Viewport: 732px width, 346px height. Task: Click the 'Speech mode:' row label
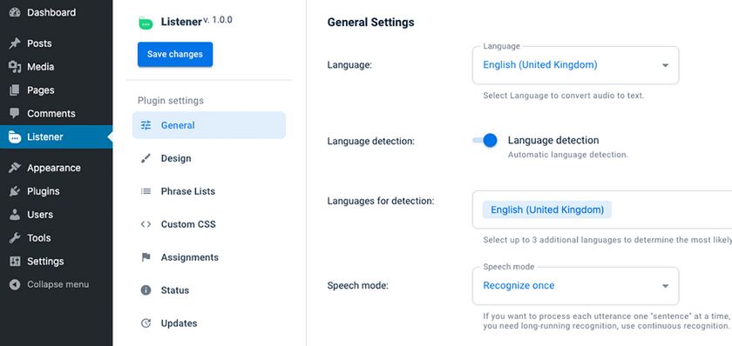358,285
